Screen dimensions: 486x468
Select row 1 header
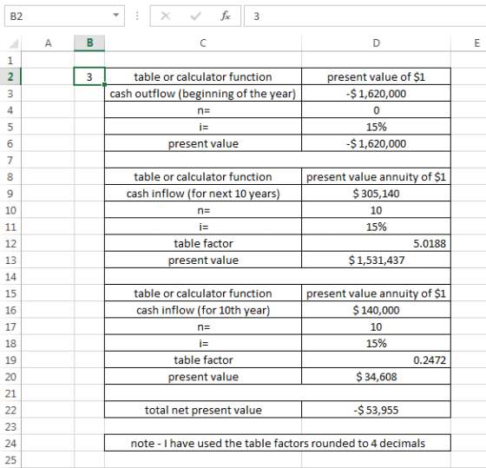pyautogui.click(x=10, y=60)
